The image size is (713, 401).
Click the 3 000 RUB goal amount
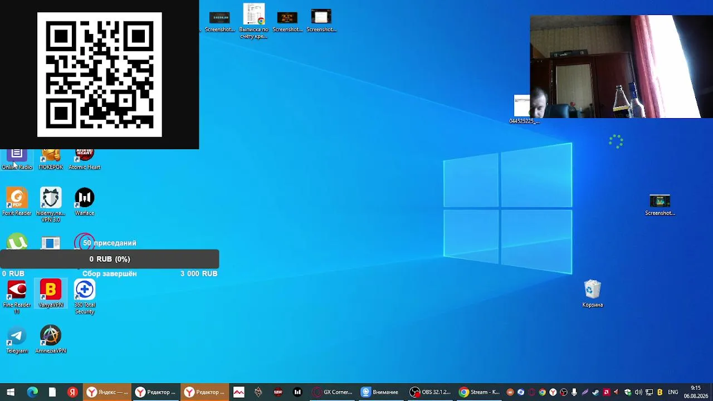coord(199,273)
